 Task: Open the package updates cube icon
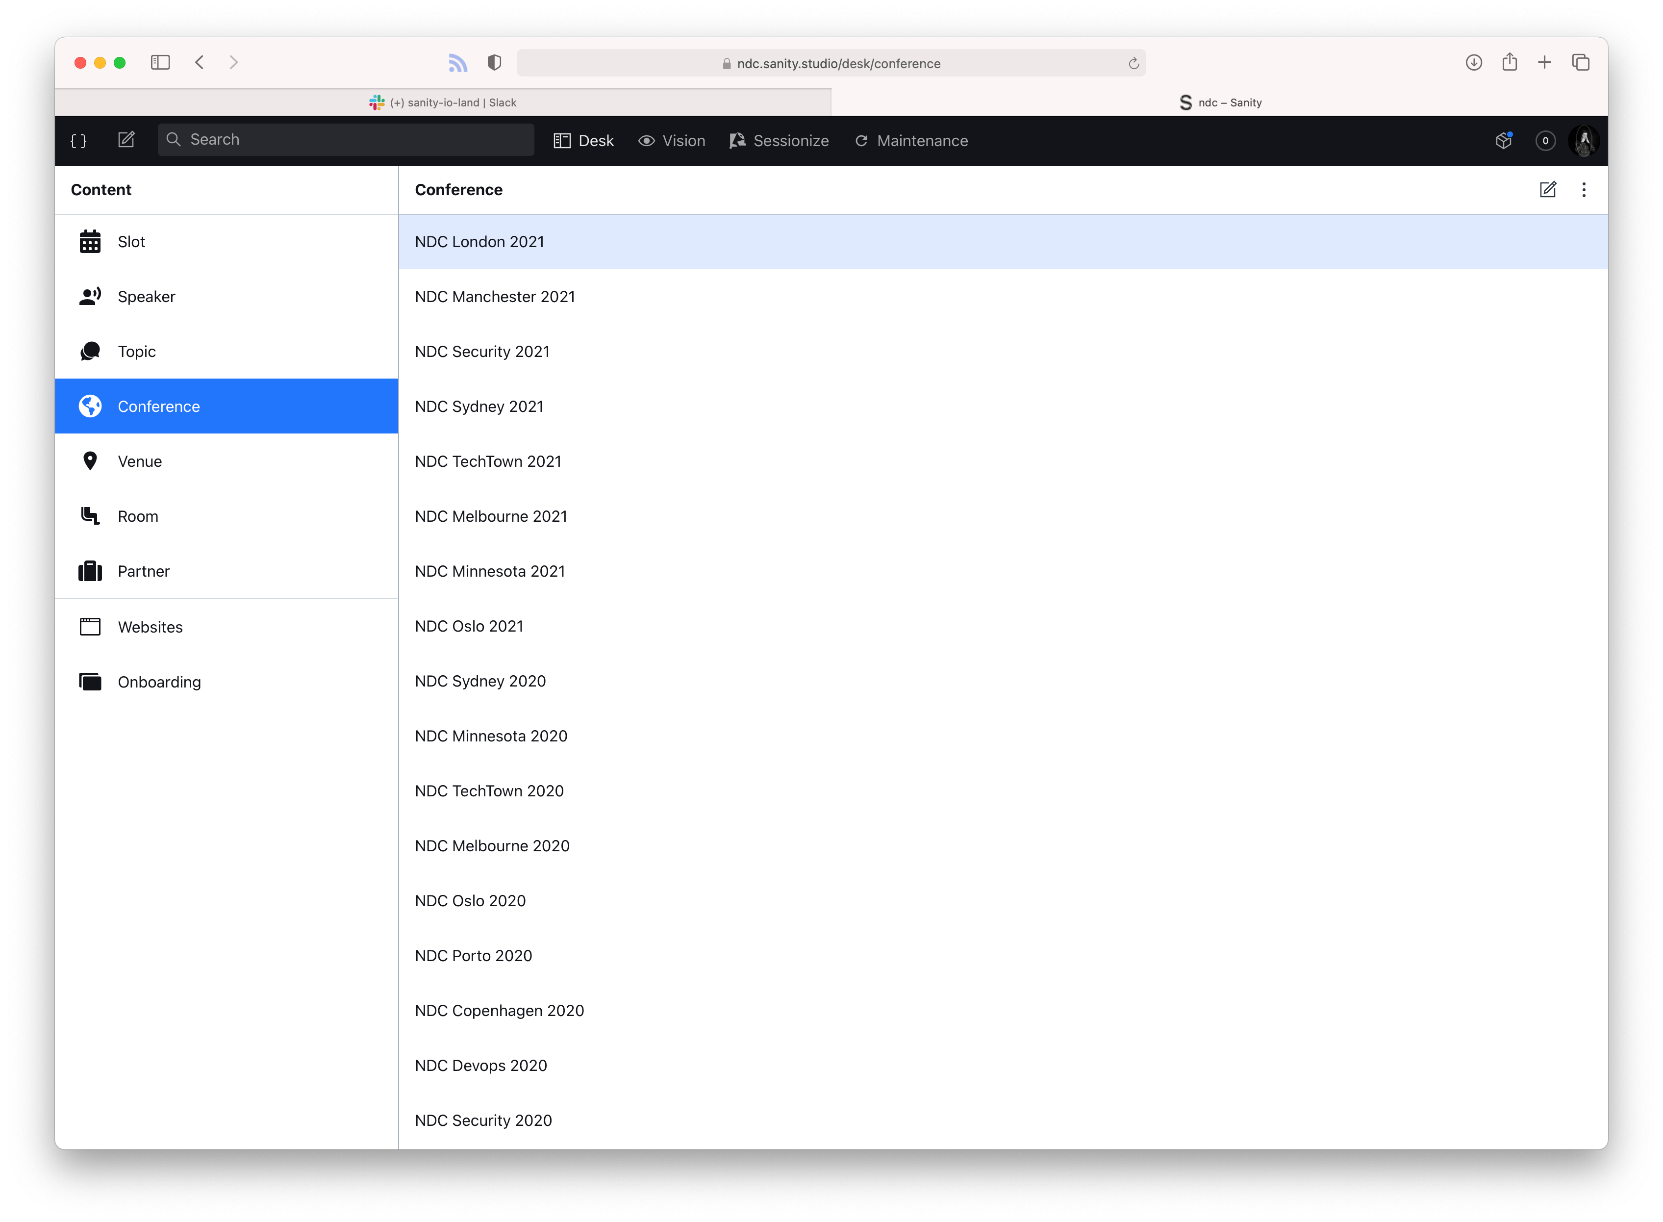[x=1503, y=141]
